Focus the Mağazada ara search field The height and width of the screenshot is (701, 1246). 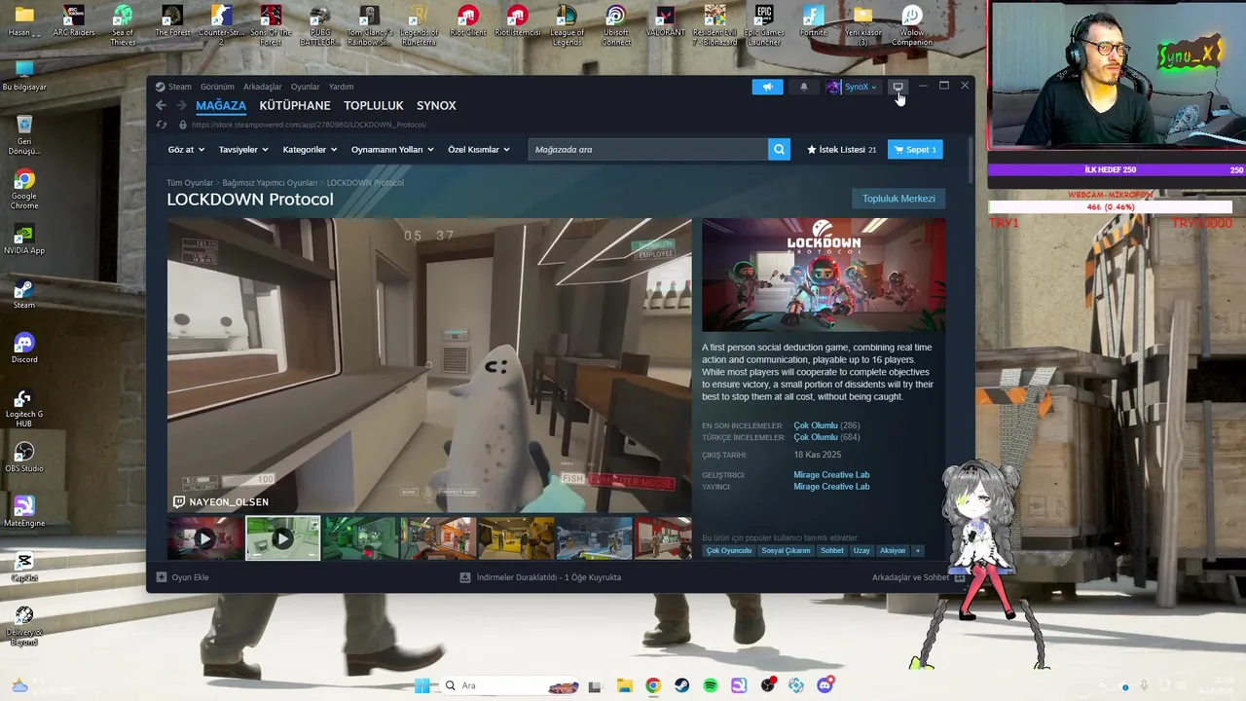coord(648,149)
